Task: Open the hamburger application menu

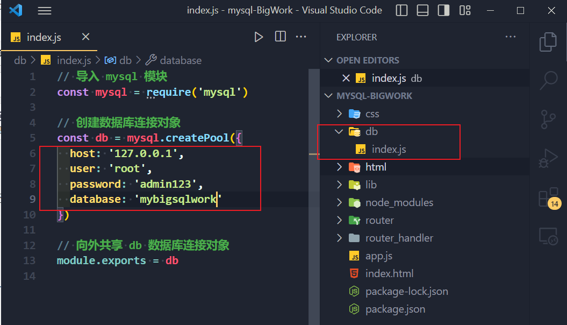Action: point(45,11)
